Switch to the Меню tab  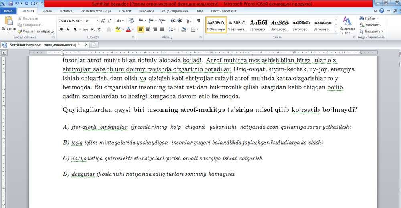[47, 11]
